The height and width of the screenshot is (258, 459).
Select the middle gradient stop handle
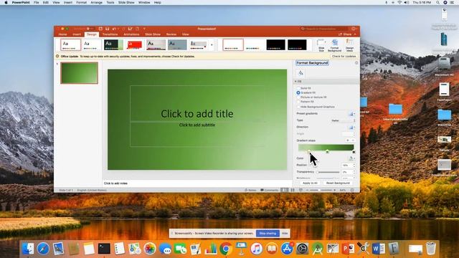coord(327,151)
